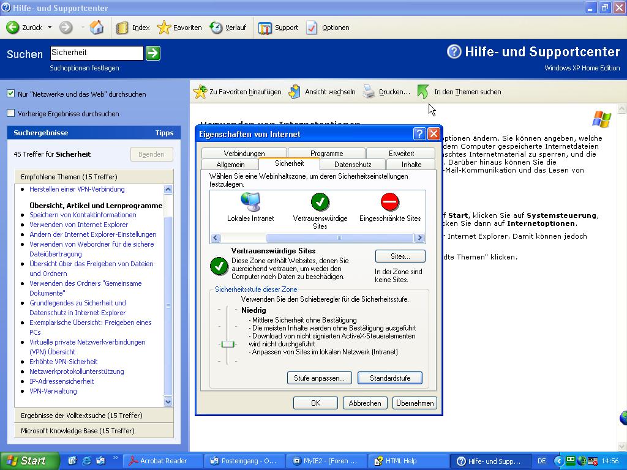Expand hidden system tray icons arrow
The image size is (627, 470).
[559, 461]
